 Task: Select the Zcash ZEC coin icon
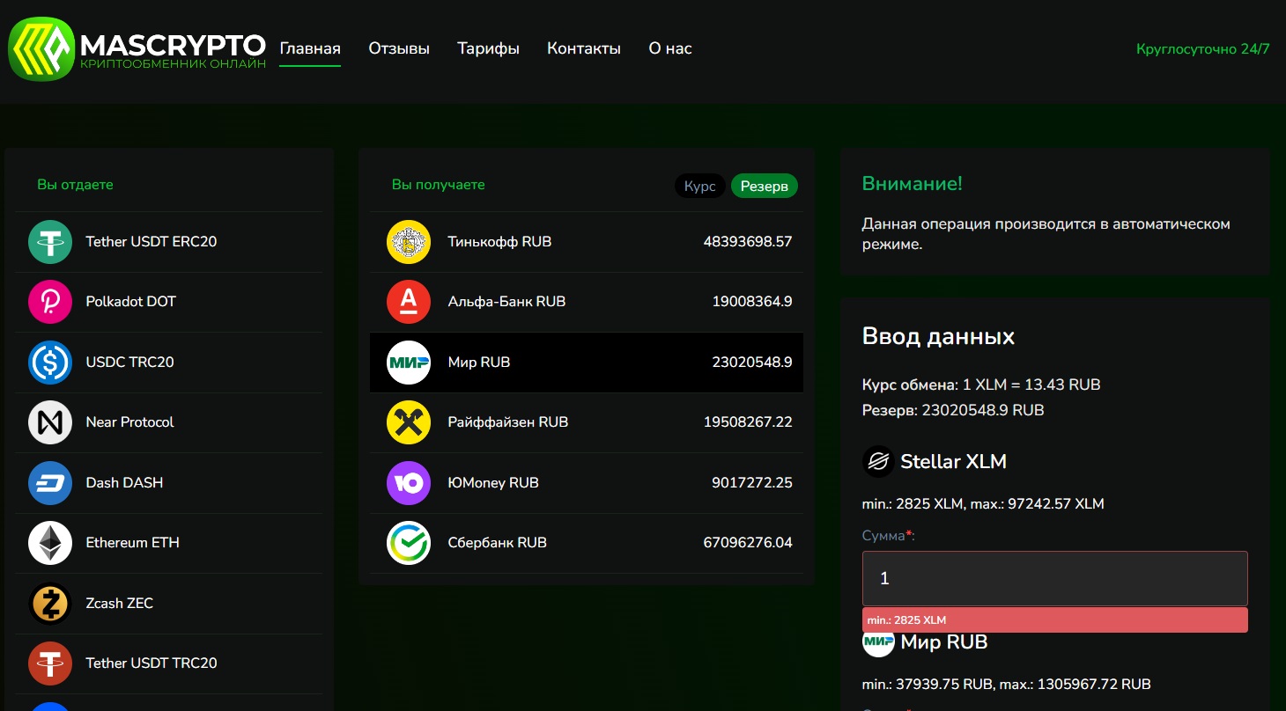[50, 604]
